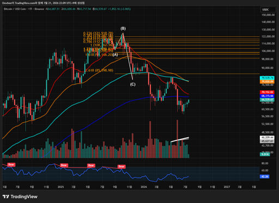Click the cyan 79,539.74 price label
Viewport: 279px width, 203px height.
[x=267, y=78]
